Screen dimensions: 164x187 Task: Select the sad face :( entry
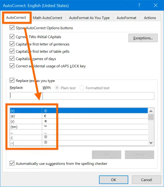(x=79, y=137)
